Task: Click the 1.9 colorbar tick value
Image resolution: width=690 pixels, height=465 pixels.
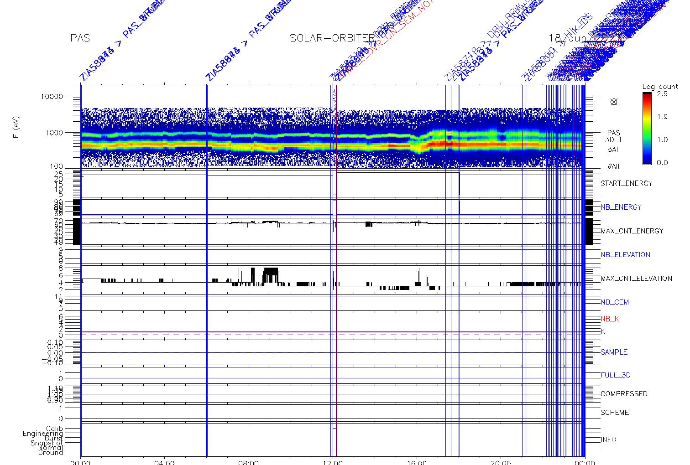Action: coord(662,117)
